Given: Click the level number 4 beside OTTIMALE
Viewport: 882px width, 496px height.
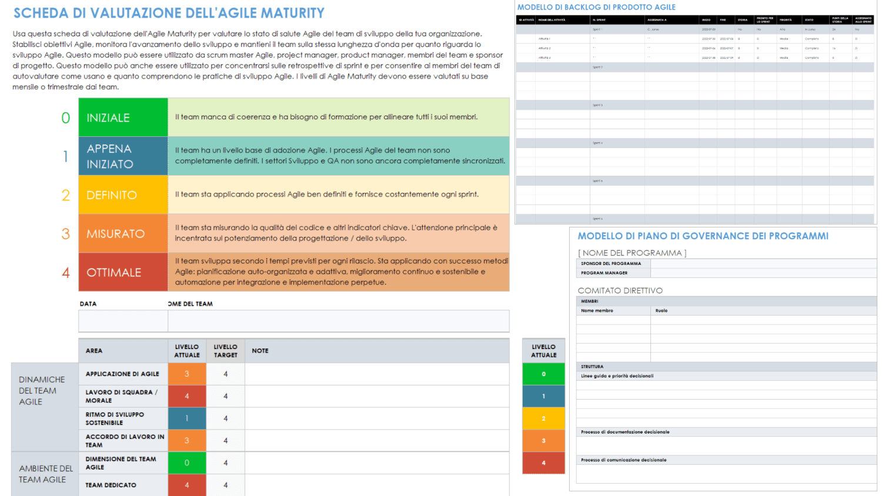Looking at the screenshot, I should click(65, 273).
